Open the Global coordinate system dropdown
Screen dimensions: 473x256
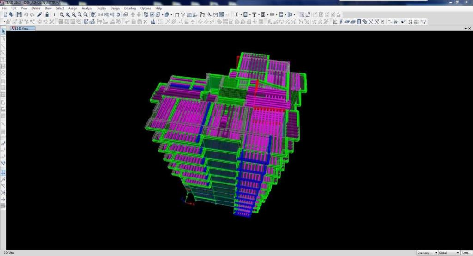pos(449,253)
